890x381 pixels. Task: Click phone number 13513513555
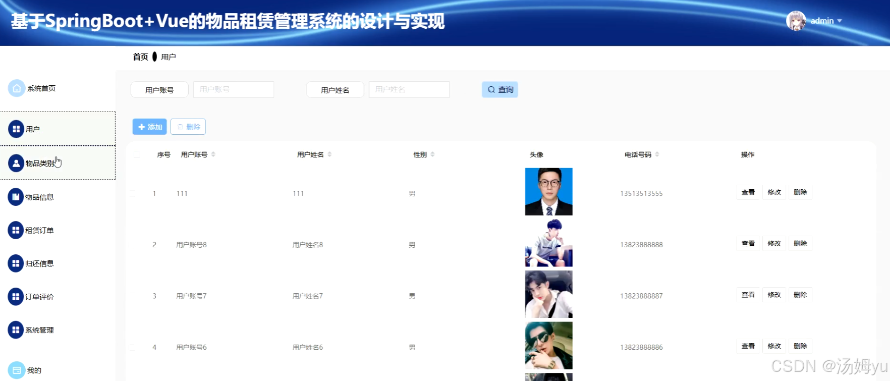[641, 193]
